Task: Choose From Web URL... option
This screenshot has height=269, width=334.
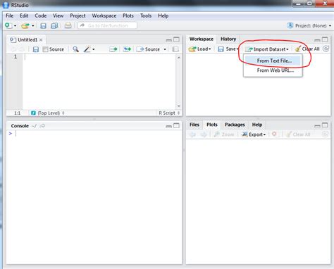Action: pyautogui.click(x=273, y=70)
